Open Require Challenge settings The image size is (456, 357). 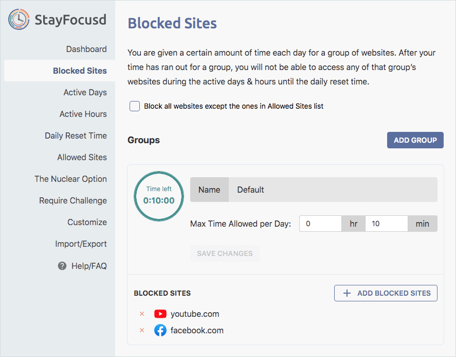73,200
